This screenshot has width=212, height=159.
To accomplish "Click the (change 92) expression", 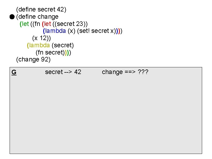I will [33, 60].
